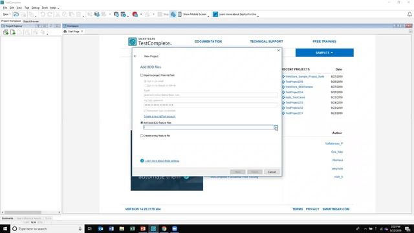Click the Show Mobile Screen button
Viewport: 414px width, 233px height.
pyautogui.click(x=192, y=14)
